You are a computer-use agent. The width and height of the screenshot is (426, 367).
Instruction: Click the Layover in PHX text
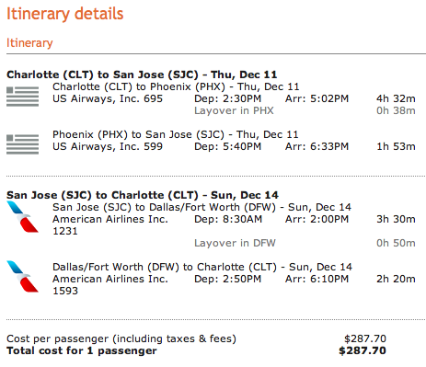click(x=234, y=110)
